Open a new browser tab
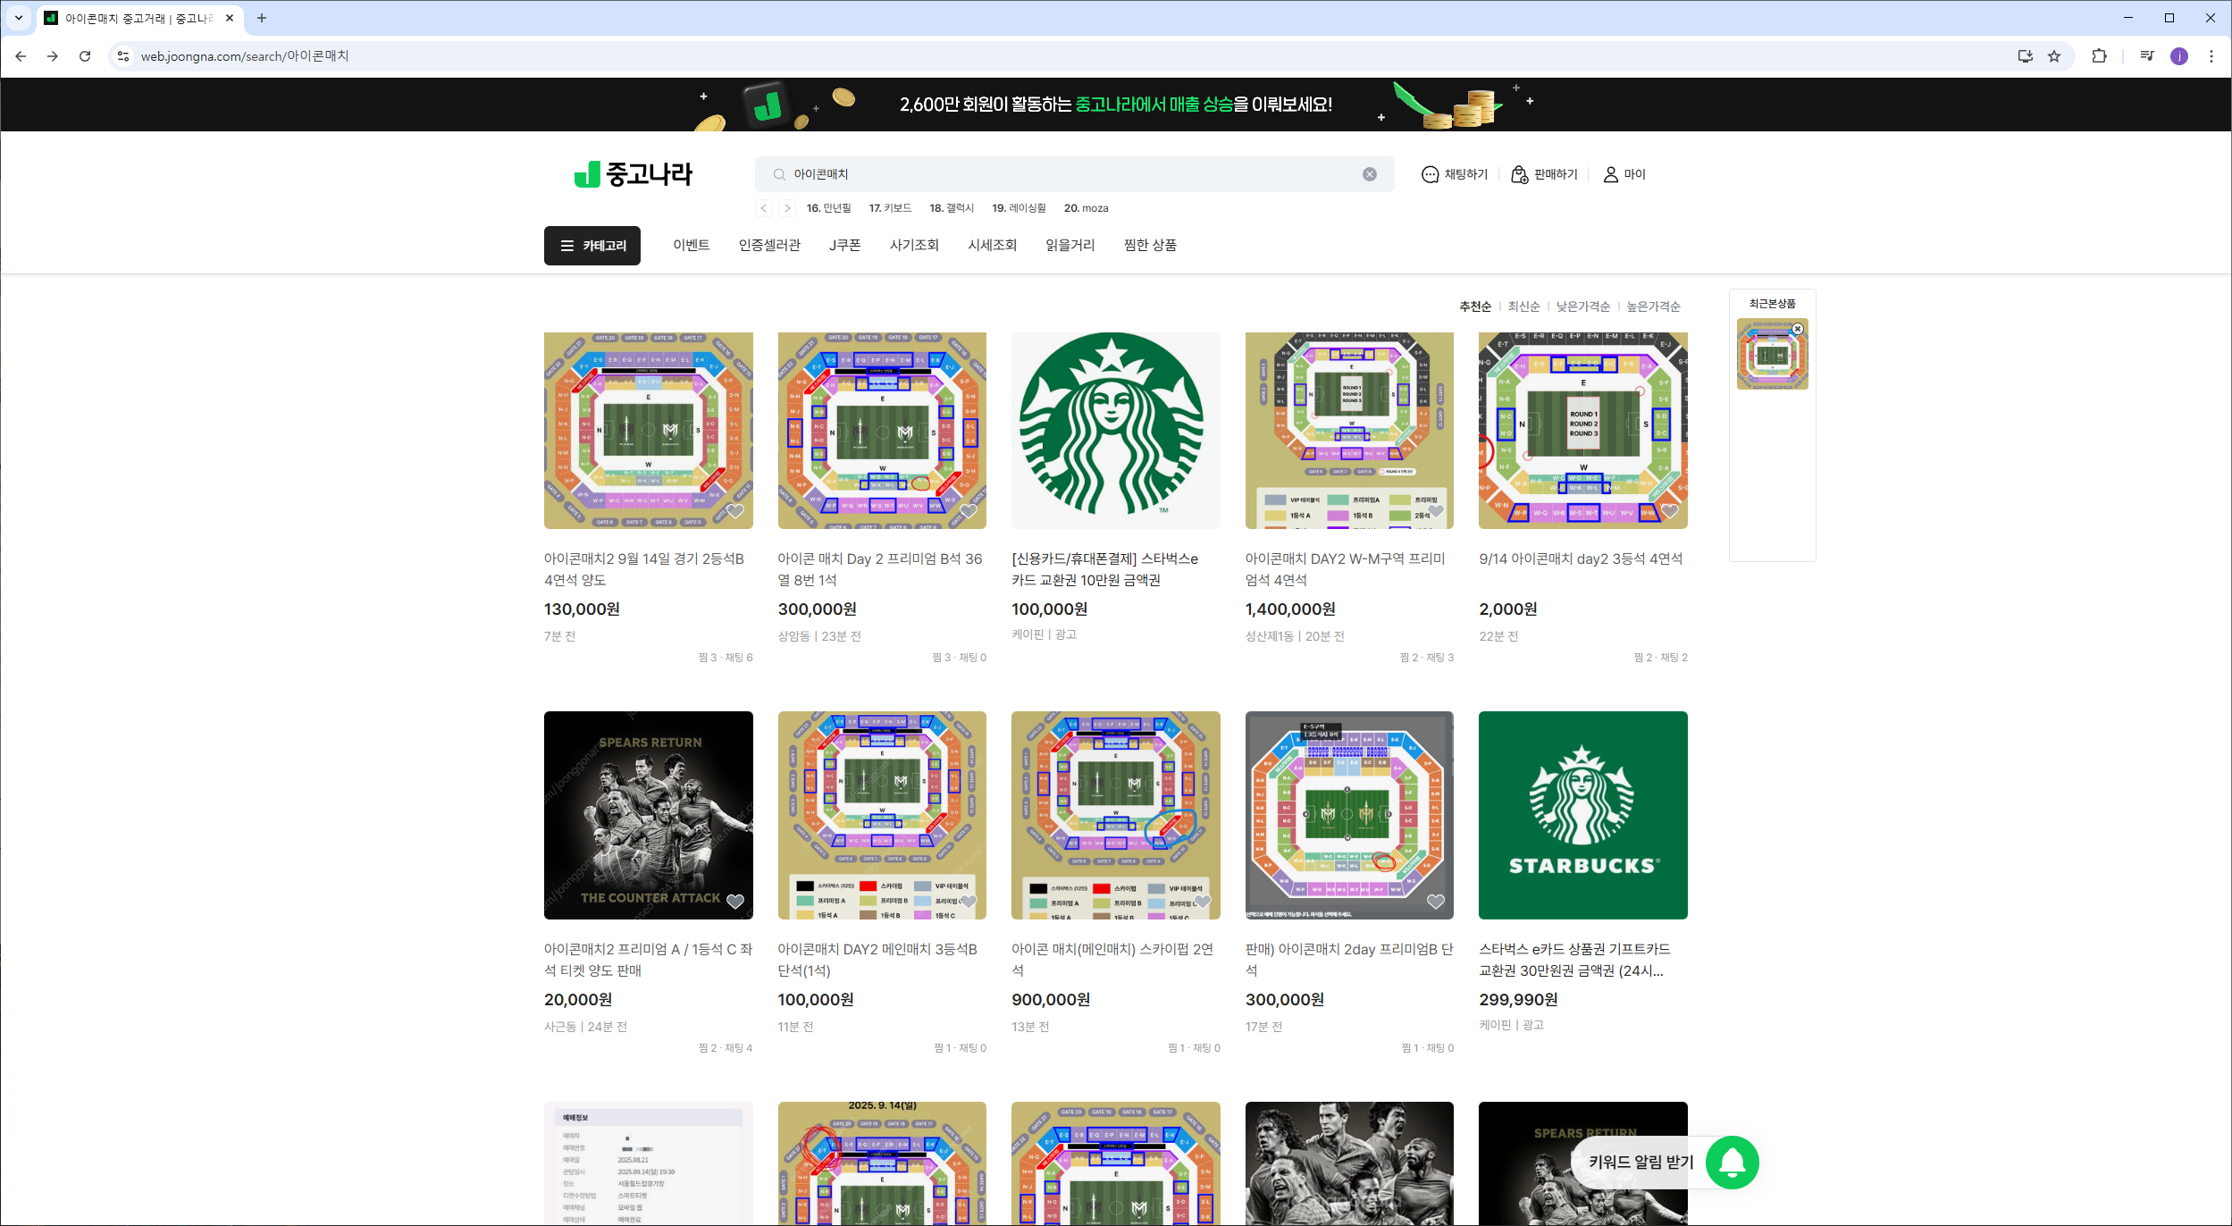The height and width of the screenshot is (1226, 2232). point(262,18)
